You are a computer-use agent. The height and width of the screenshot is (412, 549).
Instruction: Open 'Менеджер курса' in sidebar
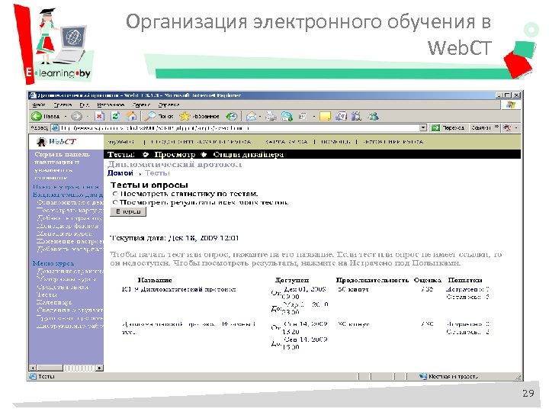(65, 233)
